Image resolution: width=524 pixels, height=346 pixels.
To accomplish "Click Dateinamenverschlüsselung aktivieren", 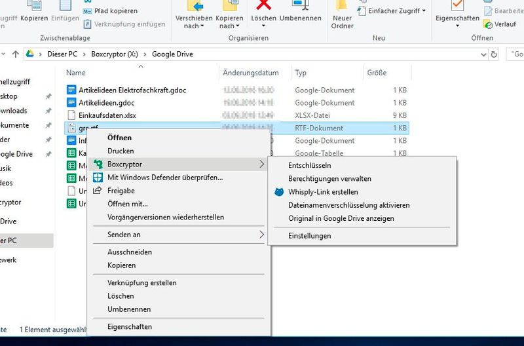I will (349, 205).
